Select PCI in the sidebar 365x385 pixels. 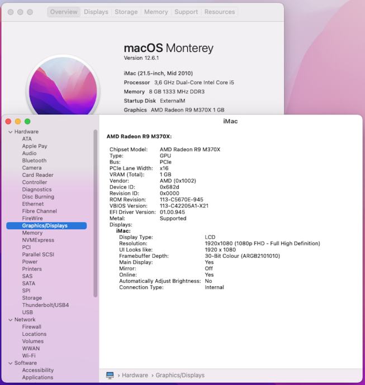pyautogui.click(x=26, y=247)
